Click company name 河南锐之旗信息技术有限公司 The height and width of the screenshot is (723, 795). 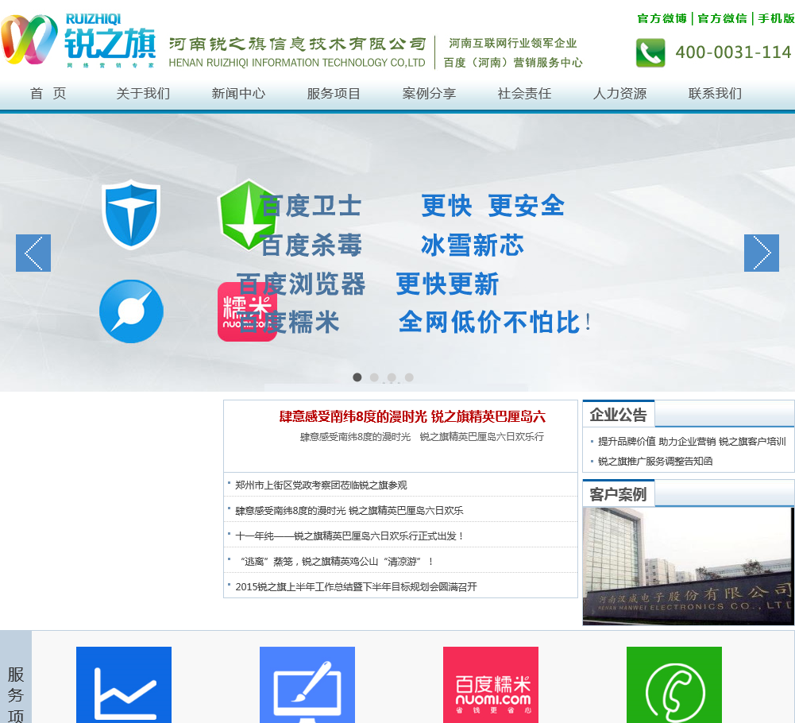click(297, 44)
